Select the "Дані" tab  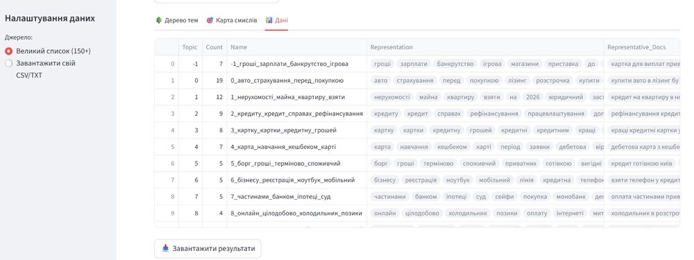(277, 20)
